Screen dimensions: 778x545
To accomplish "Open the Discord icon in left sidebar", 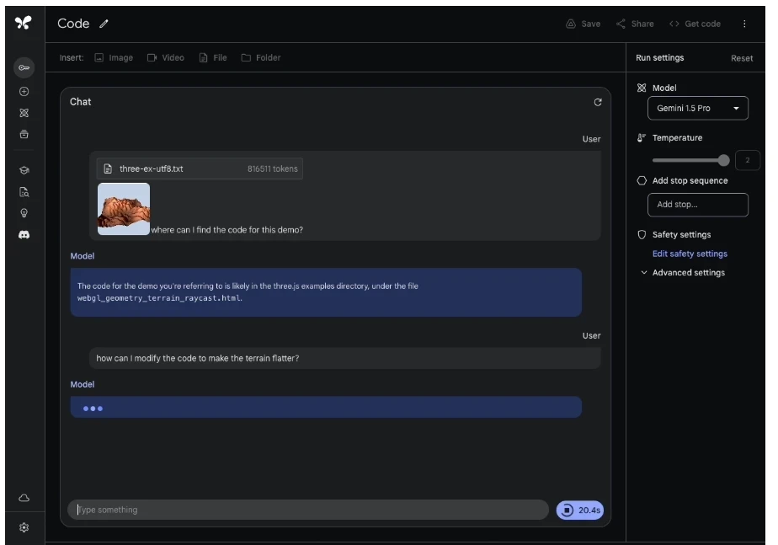I will [24, 235].
